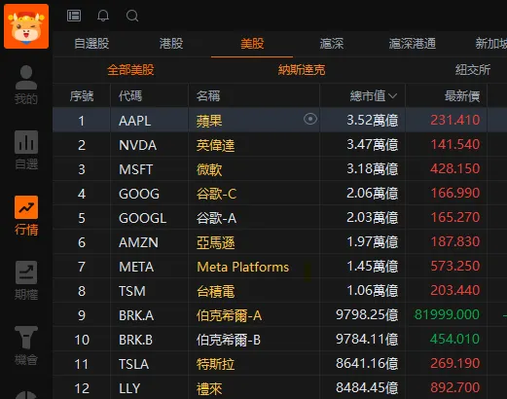Switch to the 滬深港通 tab
Viewport: 507px width, 399px height.
click(413, 44)
